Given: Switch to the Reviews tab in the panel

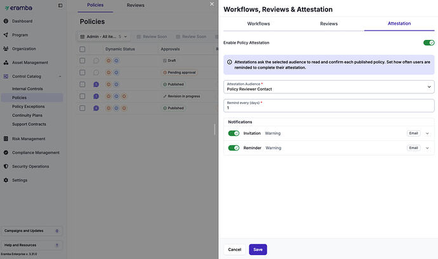Looking at the screenshot, I should [329, 23].
